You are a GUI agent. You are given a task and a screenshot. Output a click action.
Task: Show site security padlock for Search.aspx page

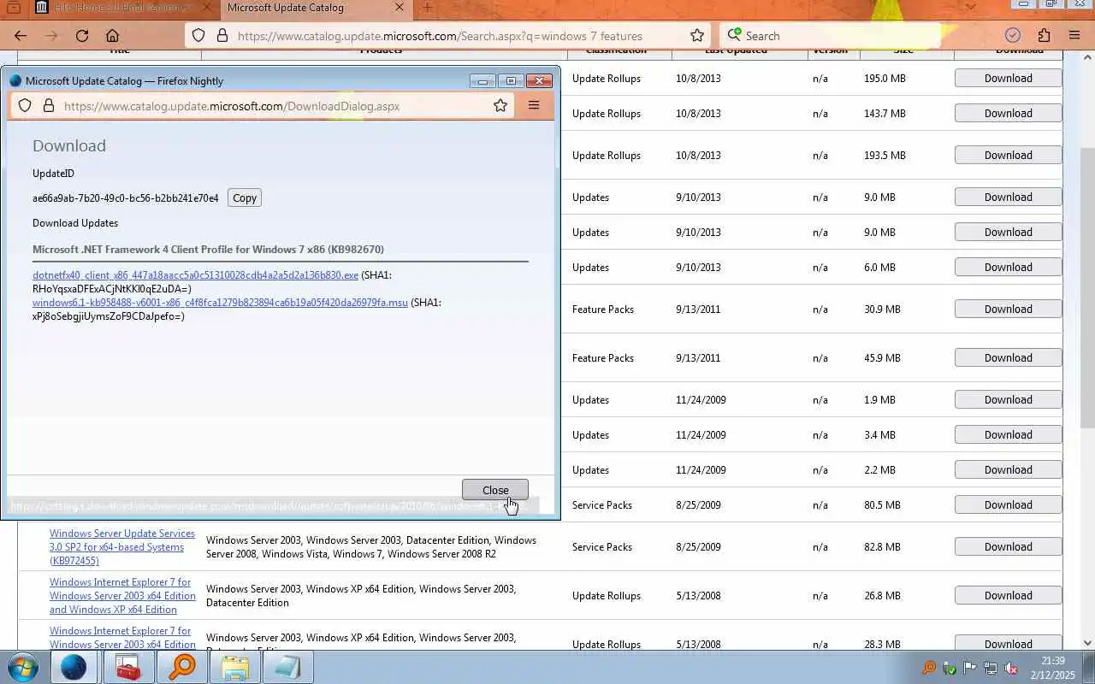[x=222, y=36]
